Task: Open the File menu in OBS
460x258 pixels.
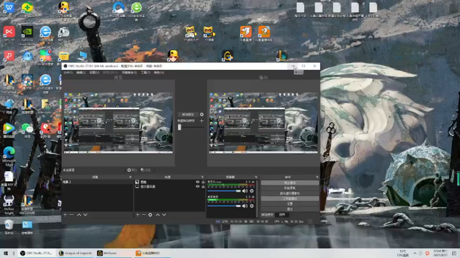Action: [68, 73]
